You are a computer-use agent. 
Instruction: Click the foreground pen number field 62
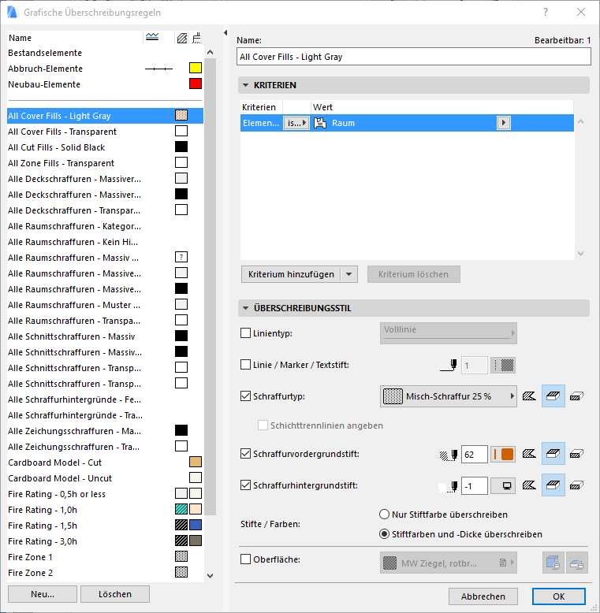tap(474, 455)
